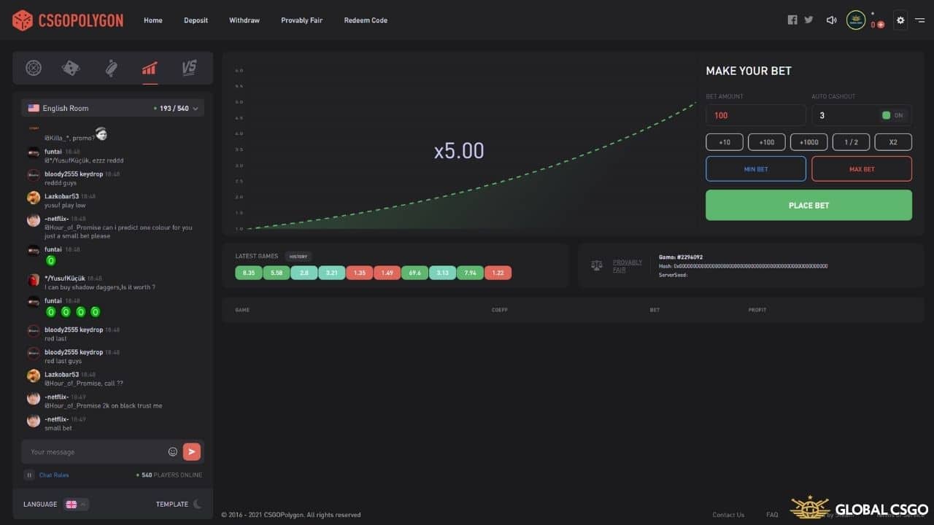Click the green PLACE BET button
Screen dimensions: 934x525
coord(808,205)
